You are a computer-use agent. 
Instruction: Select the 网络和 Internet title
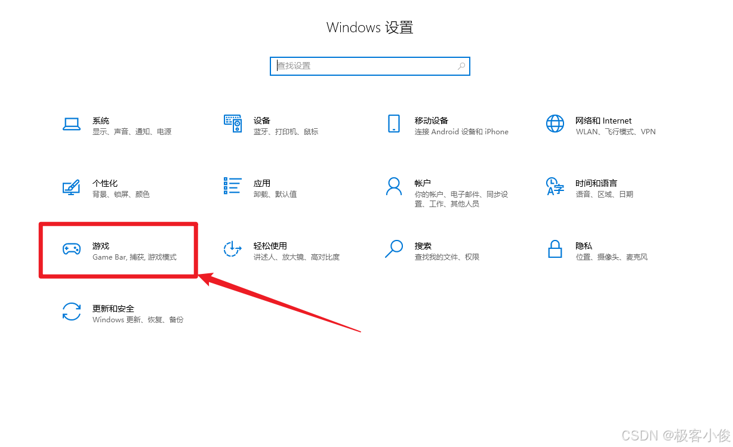[603, 121]
